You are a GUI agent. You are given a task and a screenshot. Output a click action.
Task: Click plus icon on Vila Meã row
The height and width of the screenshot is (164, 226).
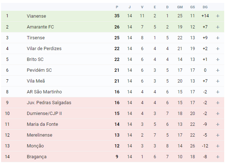[x=218, y=81]
